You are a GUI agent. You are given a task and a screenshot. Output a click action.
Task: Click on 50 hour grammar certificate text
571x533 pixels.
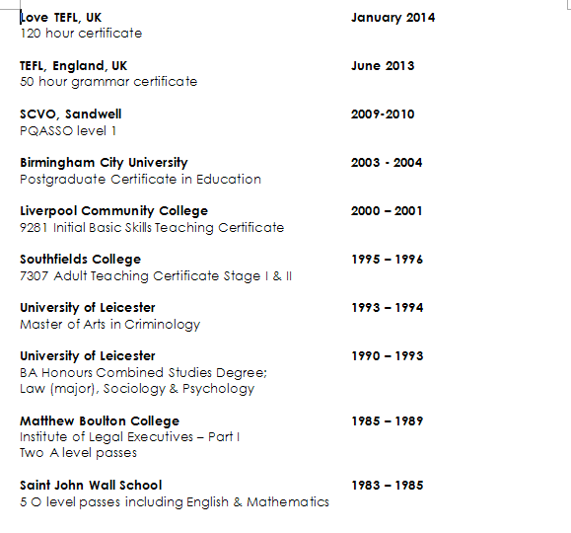click(108, 82)
